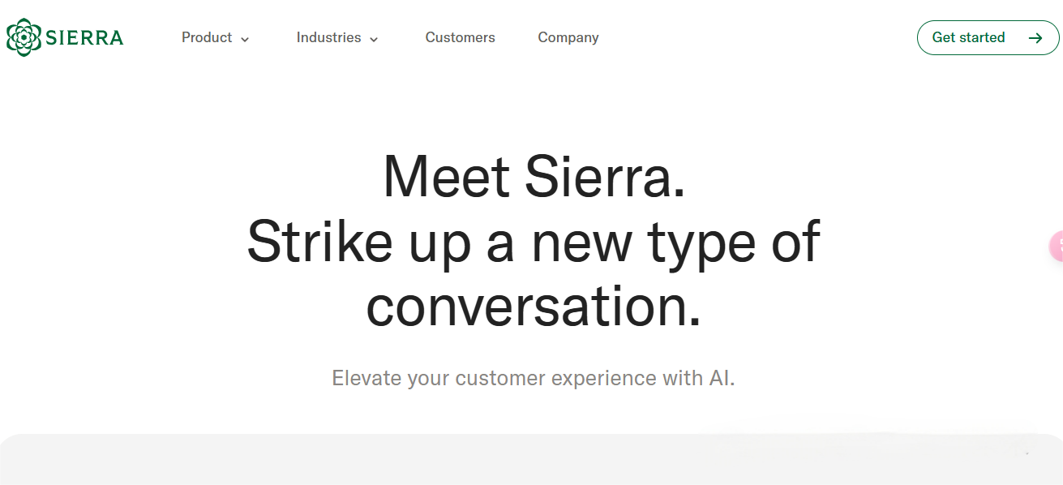Open the Industries navigation menu
Image resolution: width=1063 pixels, height=485 pixels.
pos(328,37)
